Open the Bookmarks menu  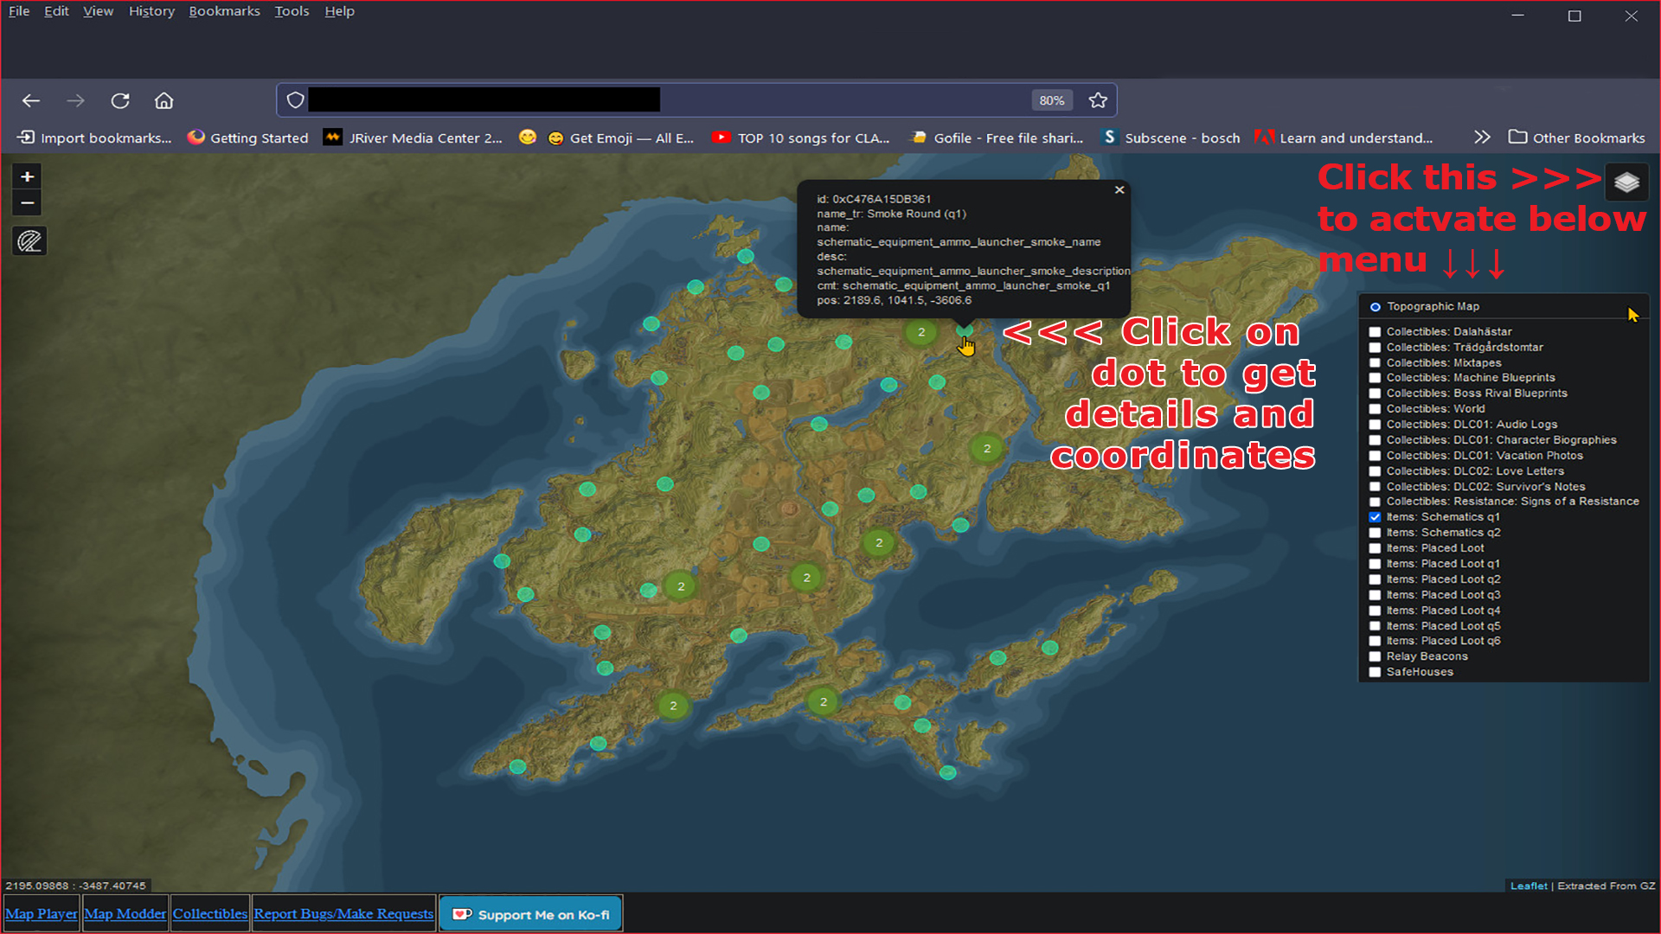click(224, 11)
